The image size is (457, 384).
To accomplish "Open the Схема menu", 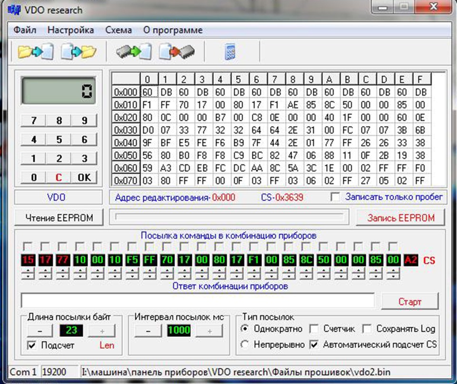I will coord(119,30).
